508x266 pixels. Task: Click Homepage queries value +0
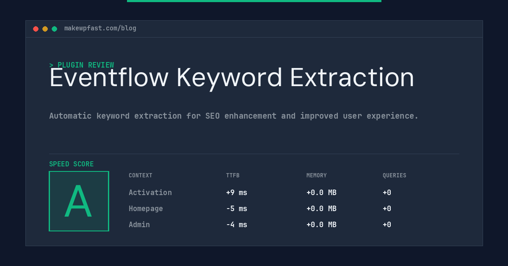click(387, 209)
